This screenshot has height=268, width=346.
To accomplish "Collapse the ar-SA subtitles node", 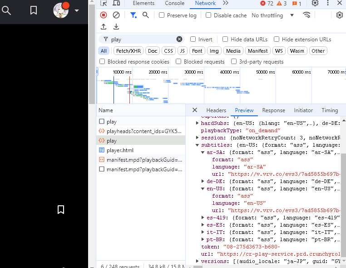I will click(x=203, y=153).
